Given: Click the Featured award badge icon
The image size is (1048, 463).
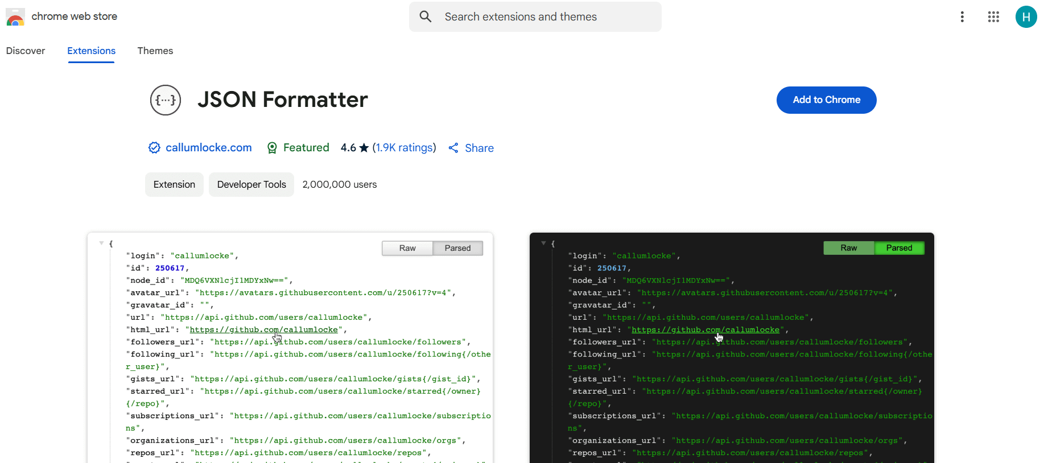Looking at the screenshot, I should click(x=272, y=148).
